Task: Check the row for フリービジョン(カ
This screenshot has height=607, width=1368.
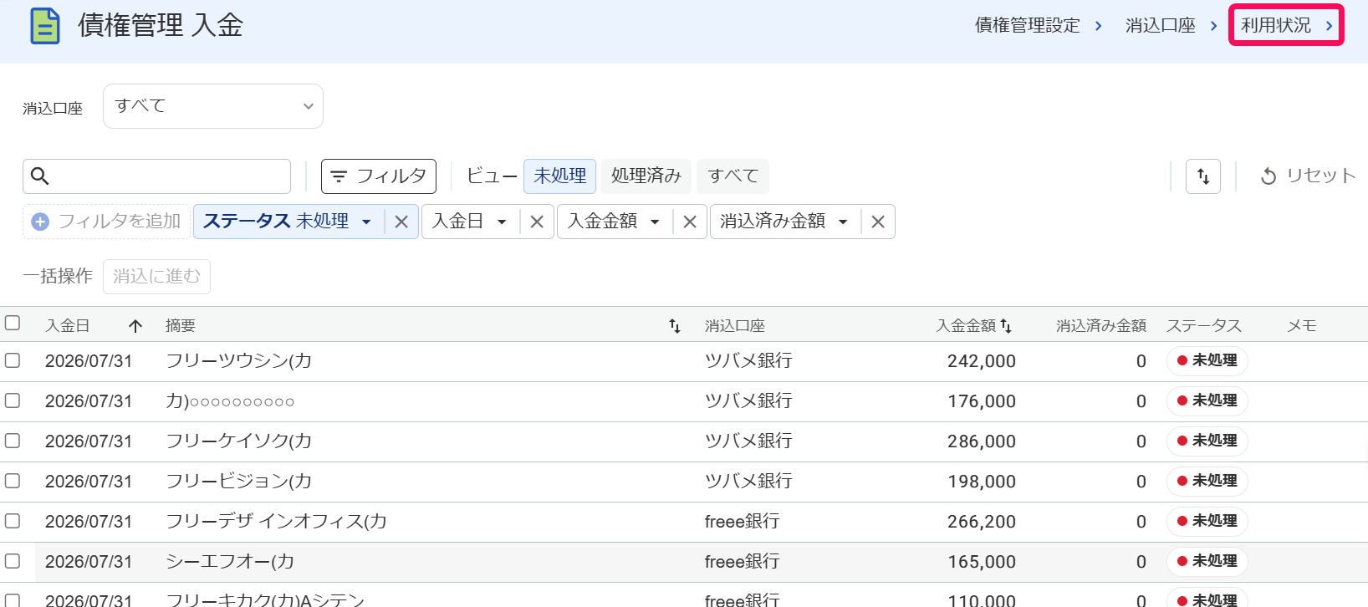Action: (13, 481)
